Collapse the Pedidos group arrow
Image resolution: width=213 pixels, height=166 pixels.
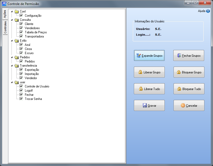click(x=12, y=57)
